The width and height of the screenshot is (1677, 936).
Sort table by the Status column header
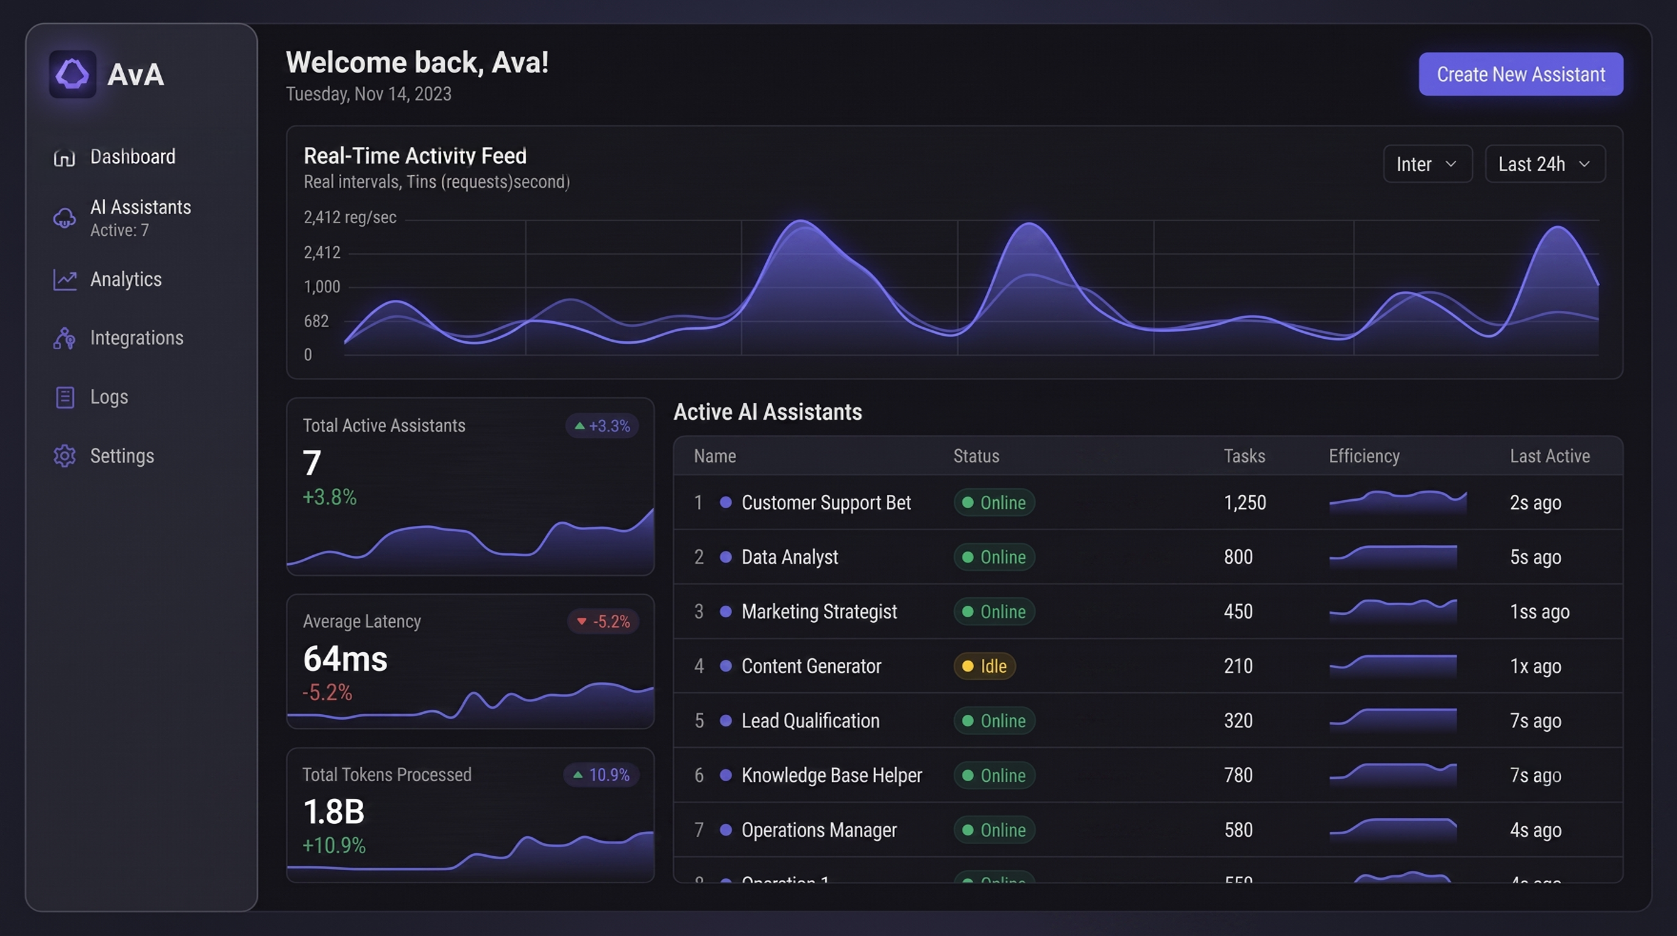click(976, 456)
